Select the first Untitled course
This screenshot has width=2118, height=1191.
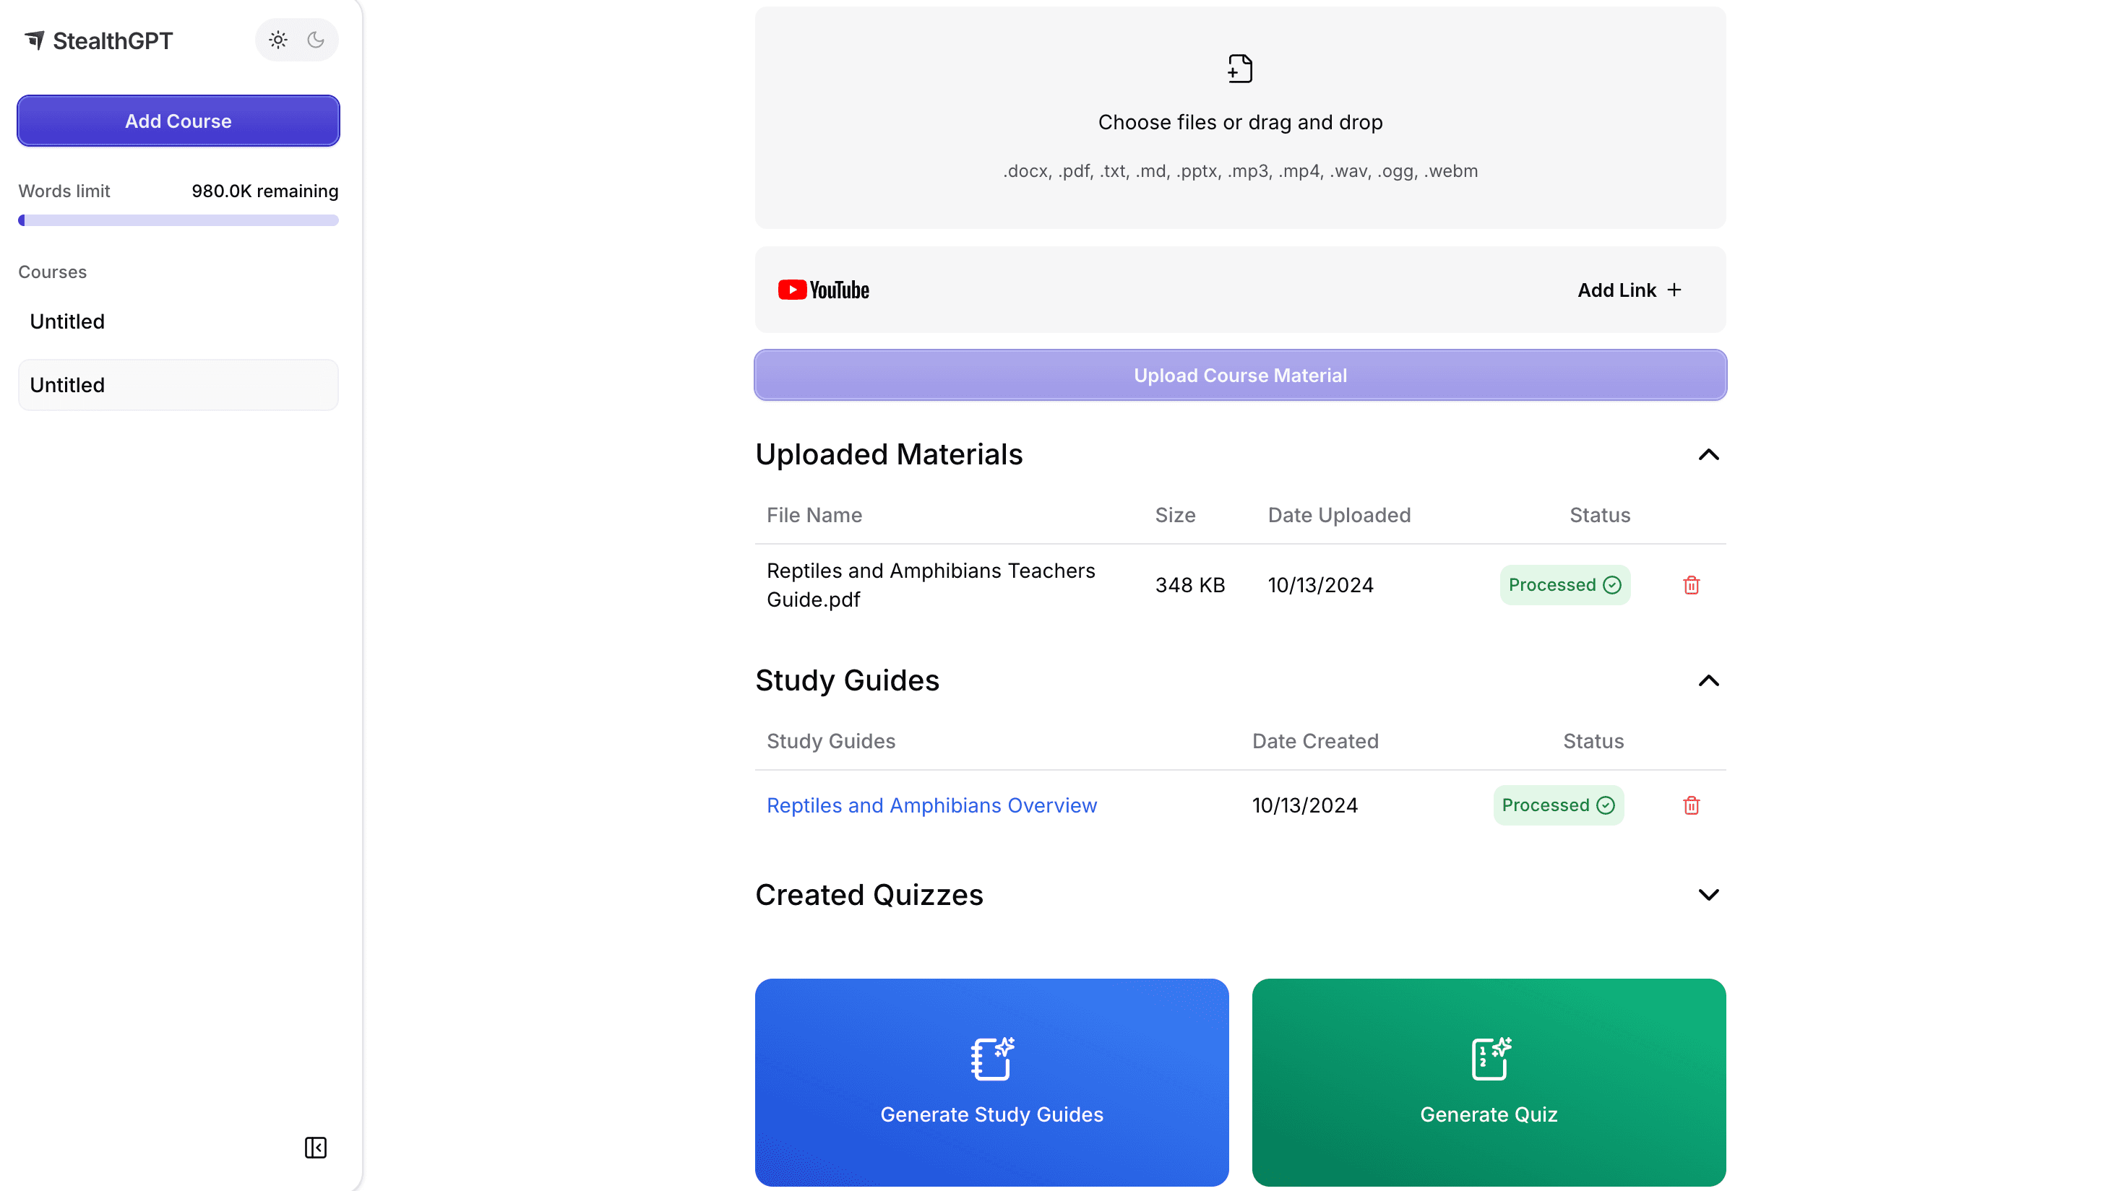coord(67,321)
